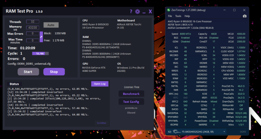Click the GPU name NVIDIA GeForce RTX 4080 SUPER
This screenshot has height=139, width=261.
coord(94,69)
